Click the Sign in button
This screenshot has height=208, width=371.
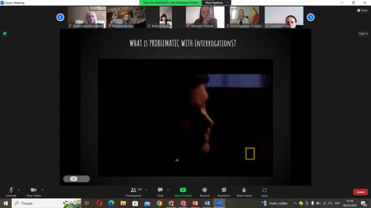[363, 34]
